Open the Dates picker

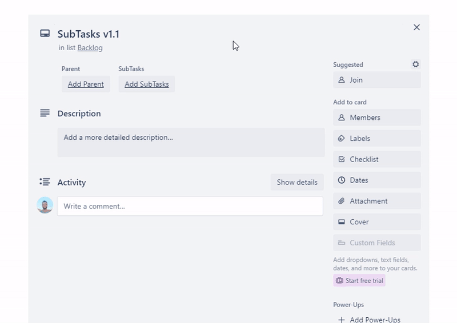(376, 180)
